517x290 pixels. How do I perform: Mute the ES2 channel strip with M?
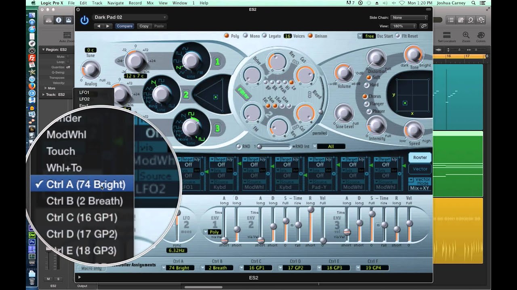(x=48, y=279)
